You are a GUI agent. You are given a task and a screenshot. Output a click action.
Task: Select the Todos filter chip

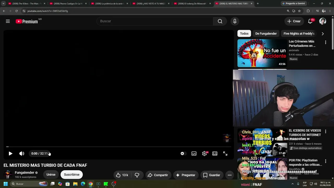244,33
